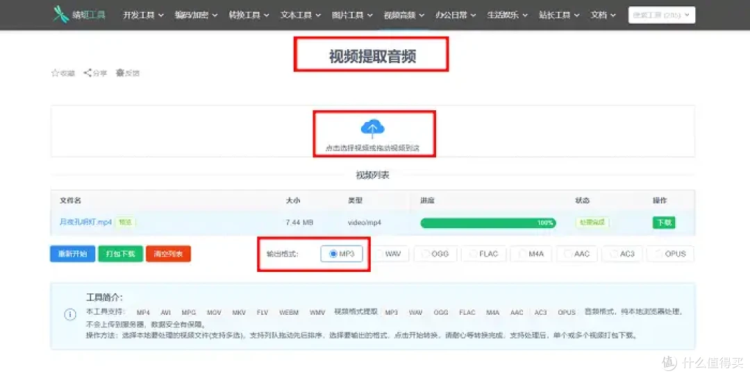
Task: Open the 文档 menu
Action: (603, 15)
